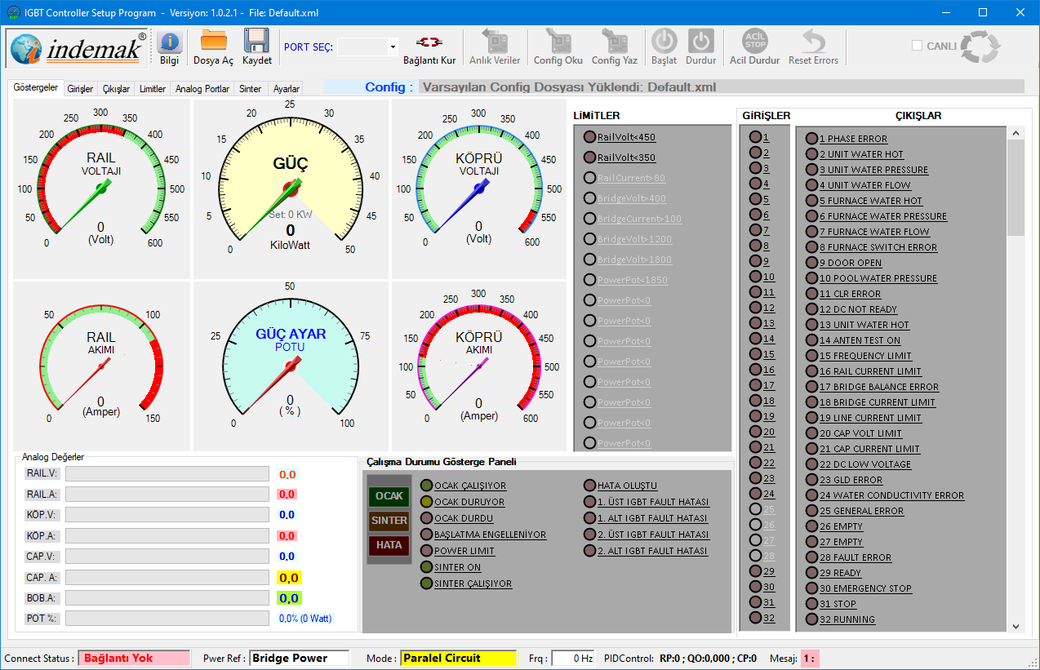The image size is (1040, 670).
Task: Switch to the Çıkışlar tab
Action: tap(116, 89)
